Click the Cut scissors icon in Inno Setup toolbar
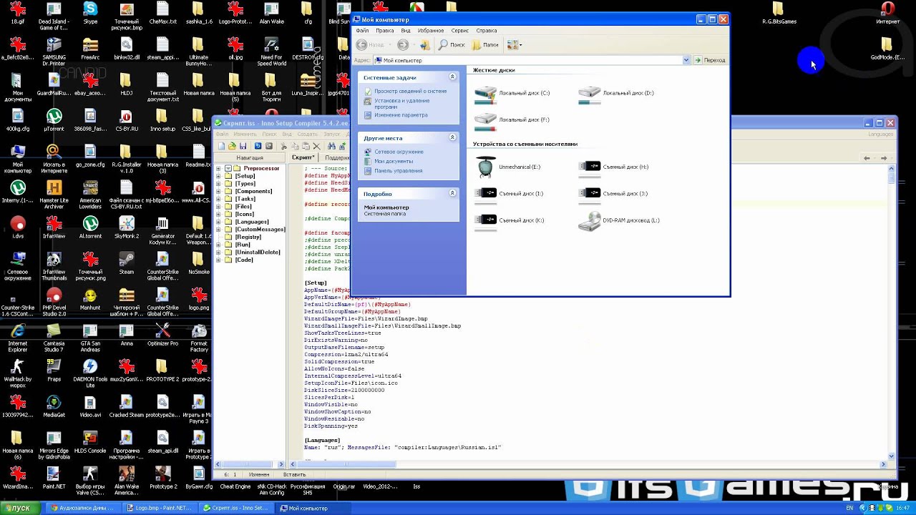916x515 pixels. [x=283, y=146]
